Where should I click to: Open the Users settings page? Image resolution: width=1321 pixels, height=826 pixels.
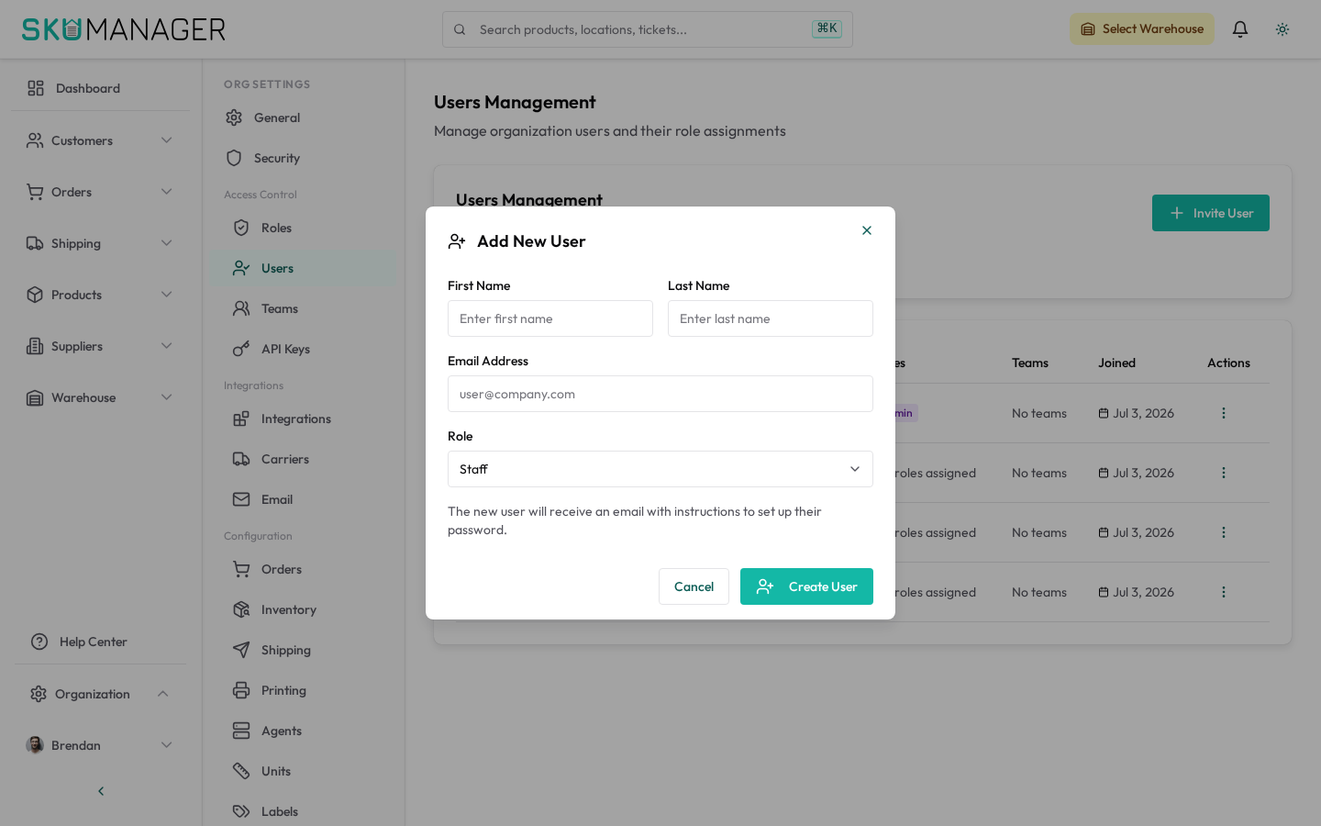coord(304,268)
